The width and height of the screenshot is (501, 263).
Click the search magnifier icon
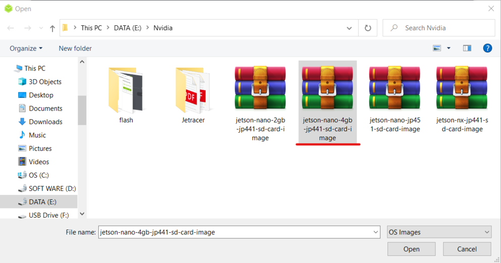click(394, 28)
